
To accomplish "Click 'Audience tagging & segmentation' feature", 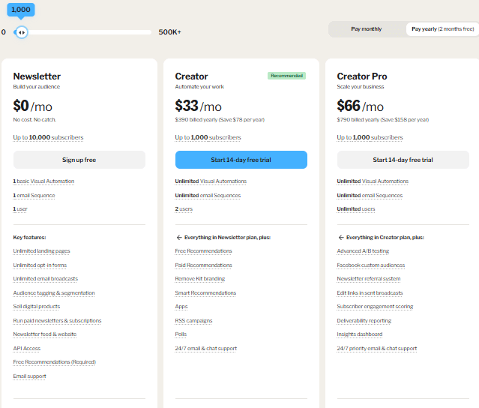I will tap(54, 292).
